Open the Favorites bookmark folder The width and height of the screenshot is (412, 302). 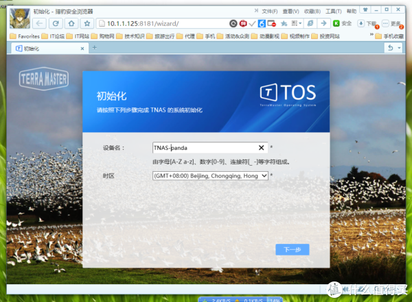point(25,36)
